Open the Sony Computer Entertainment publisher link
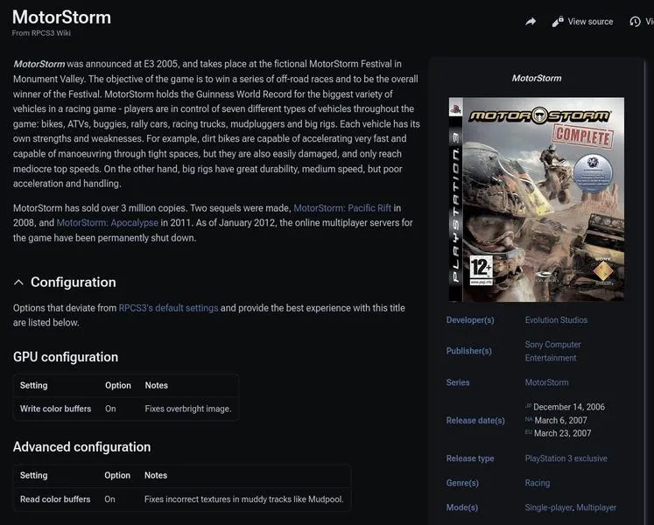654x525 pixels. pos(552,351)
